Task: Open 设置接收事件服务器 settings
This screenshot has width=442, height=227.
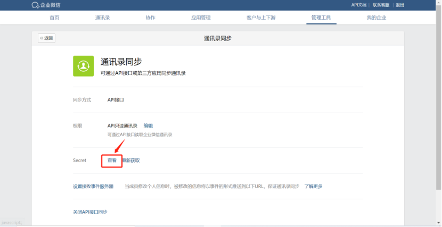Action: 93,186
